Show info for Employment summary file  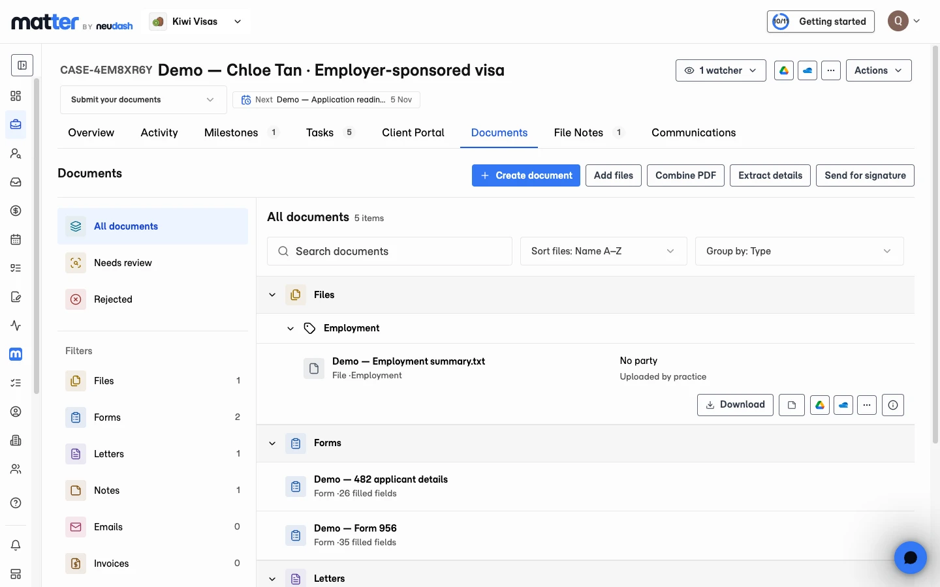[x=893, y=405]
